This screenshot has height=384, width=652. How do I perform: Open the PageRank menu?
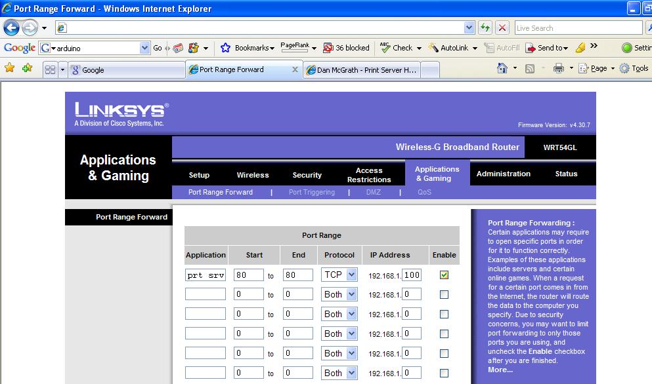coord(298,47)
